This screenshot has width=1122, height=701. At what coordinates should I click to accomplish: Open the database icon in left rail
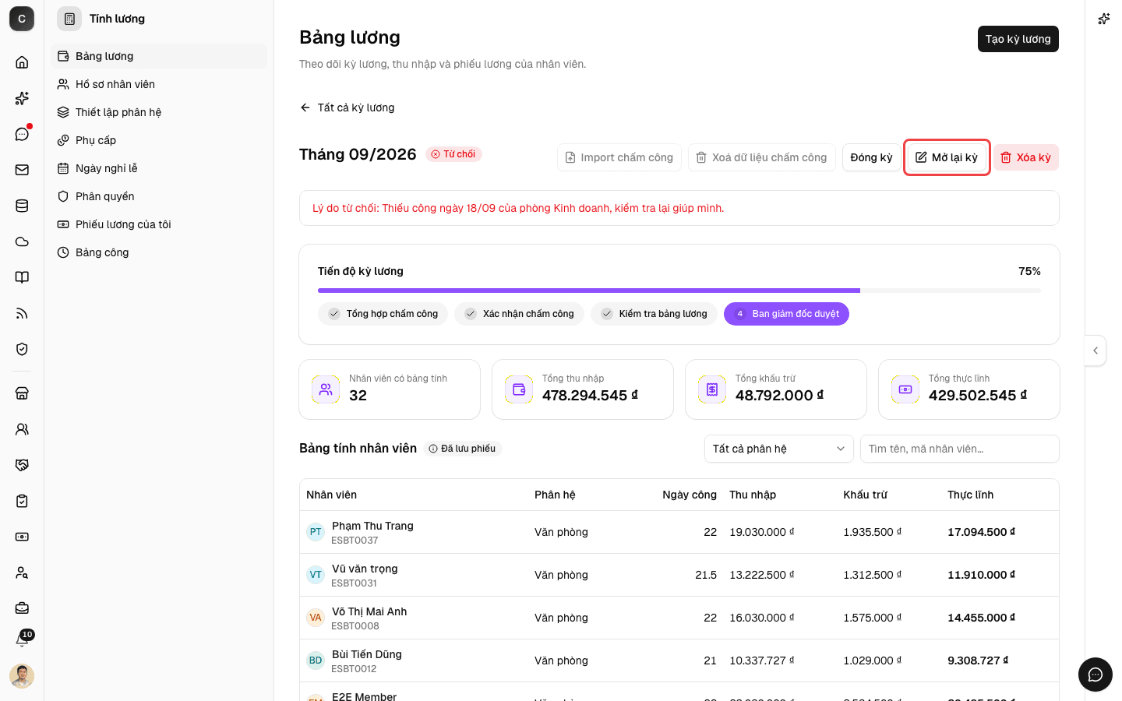click(x=22, y=206)
